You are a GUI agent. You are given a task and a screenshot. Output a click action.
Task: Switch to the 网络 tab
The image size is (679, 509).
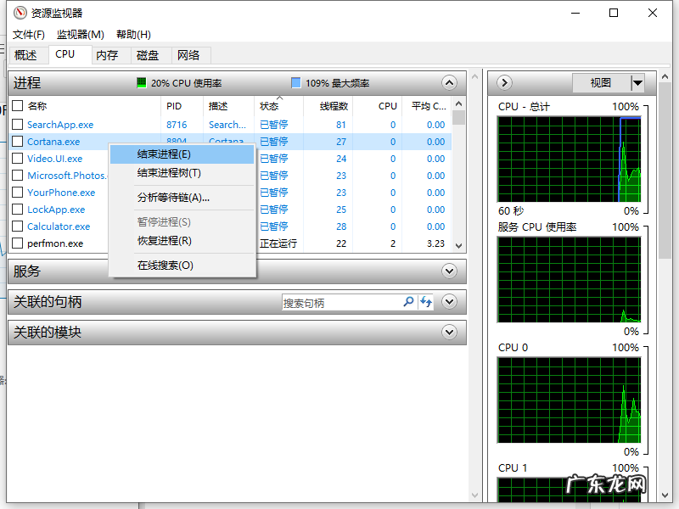pyautogui.click(x=190, y=55)
